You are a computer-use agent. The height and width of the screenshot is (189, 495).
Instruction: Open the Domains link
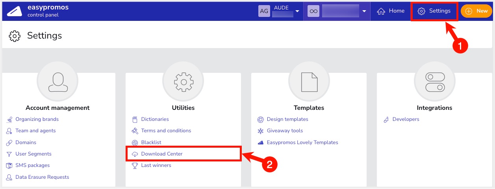coord(26,143)
